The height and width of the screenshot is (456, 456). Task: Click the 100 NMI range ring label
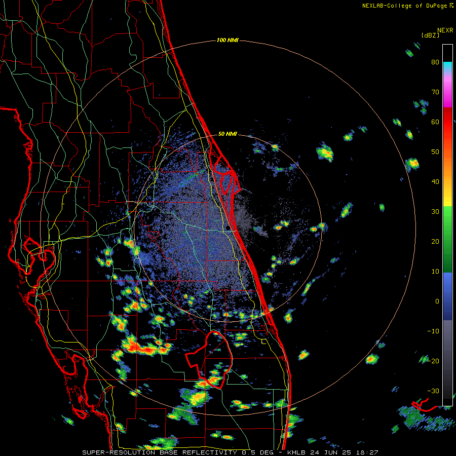point(227,40)
